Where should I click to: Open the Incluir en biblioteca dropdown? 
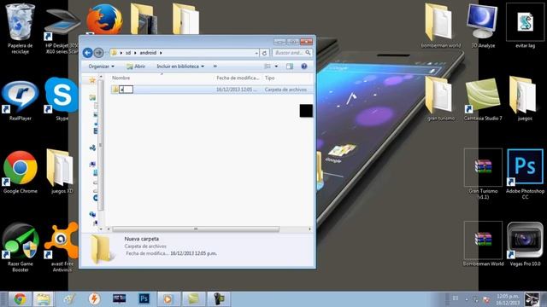tap(180, 67)
